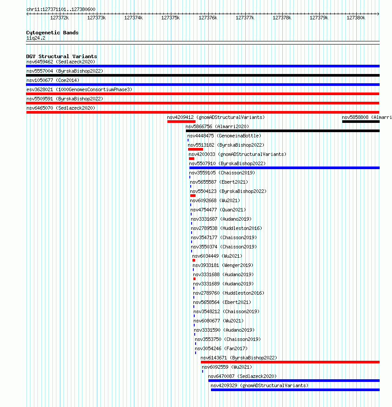Click the 127380k ruler position
This screenshot has height=407, width=392.
pyautogui.click(x=356, y=18)
